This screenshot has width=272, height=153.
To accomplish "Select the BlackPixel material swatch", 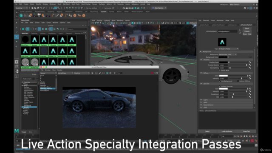I will (25, 41).
